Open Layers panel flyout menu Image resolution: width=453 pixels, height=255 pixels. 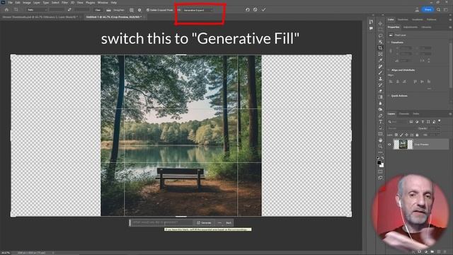[450, 114]
